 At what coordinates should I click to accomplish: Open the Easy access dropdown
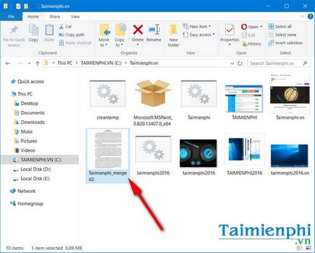click(198, 35)
